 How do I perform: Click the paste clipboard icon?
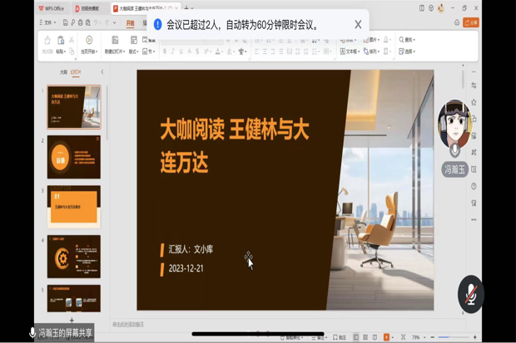61,41
